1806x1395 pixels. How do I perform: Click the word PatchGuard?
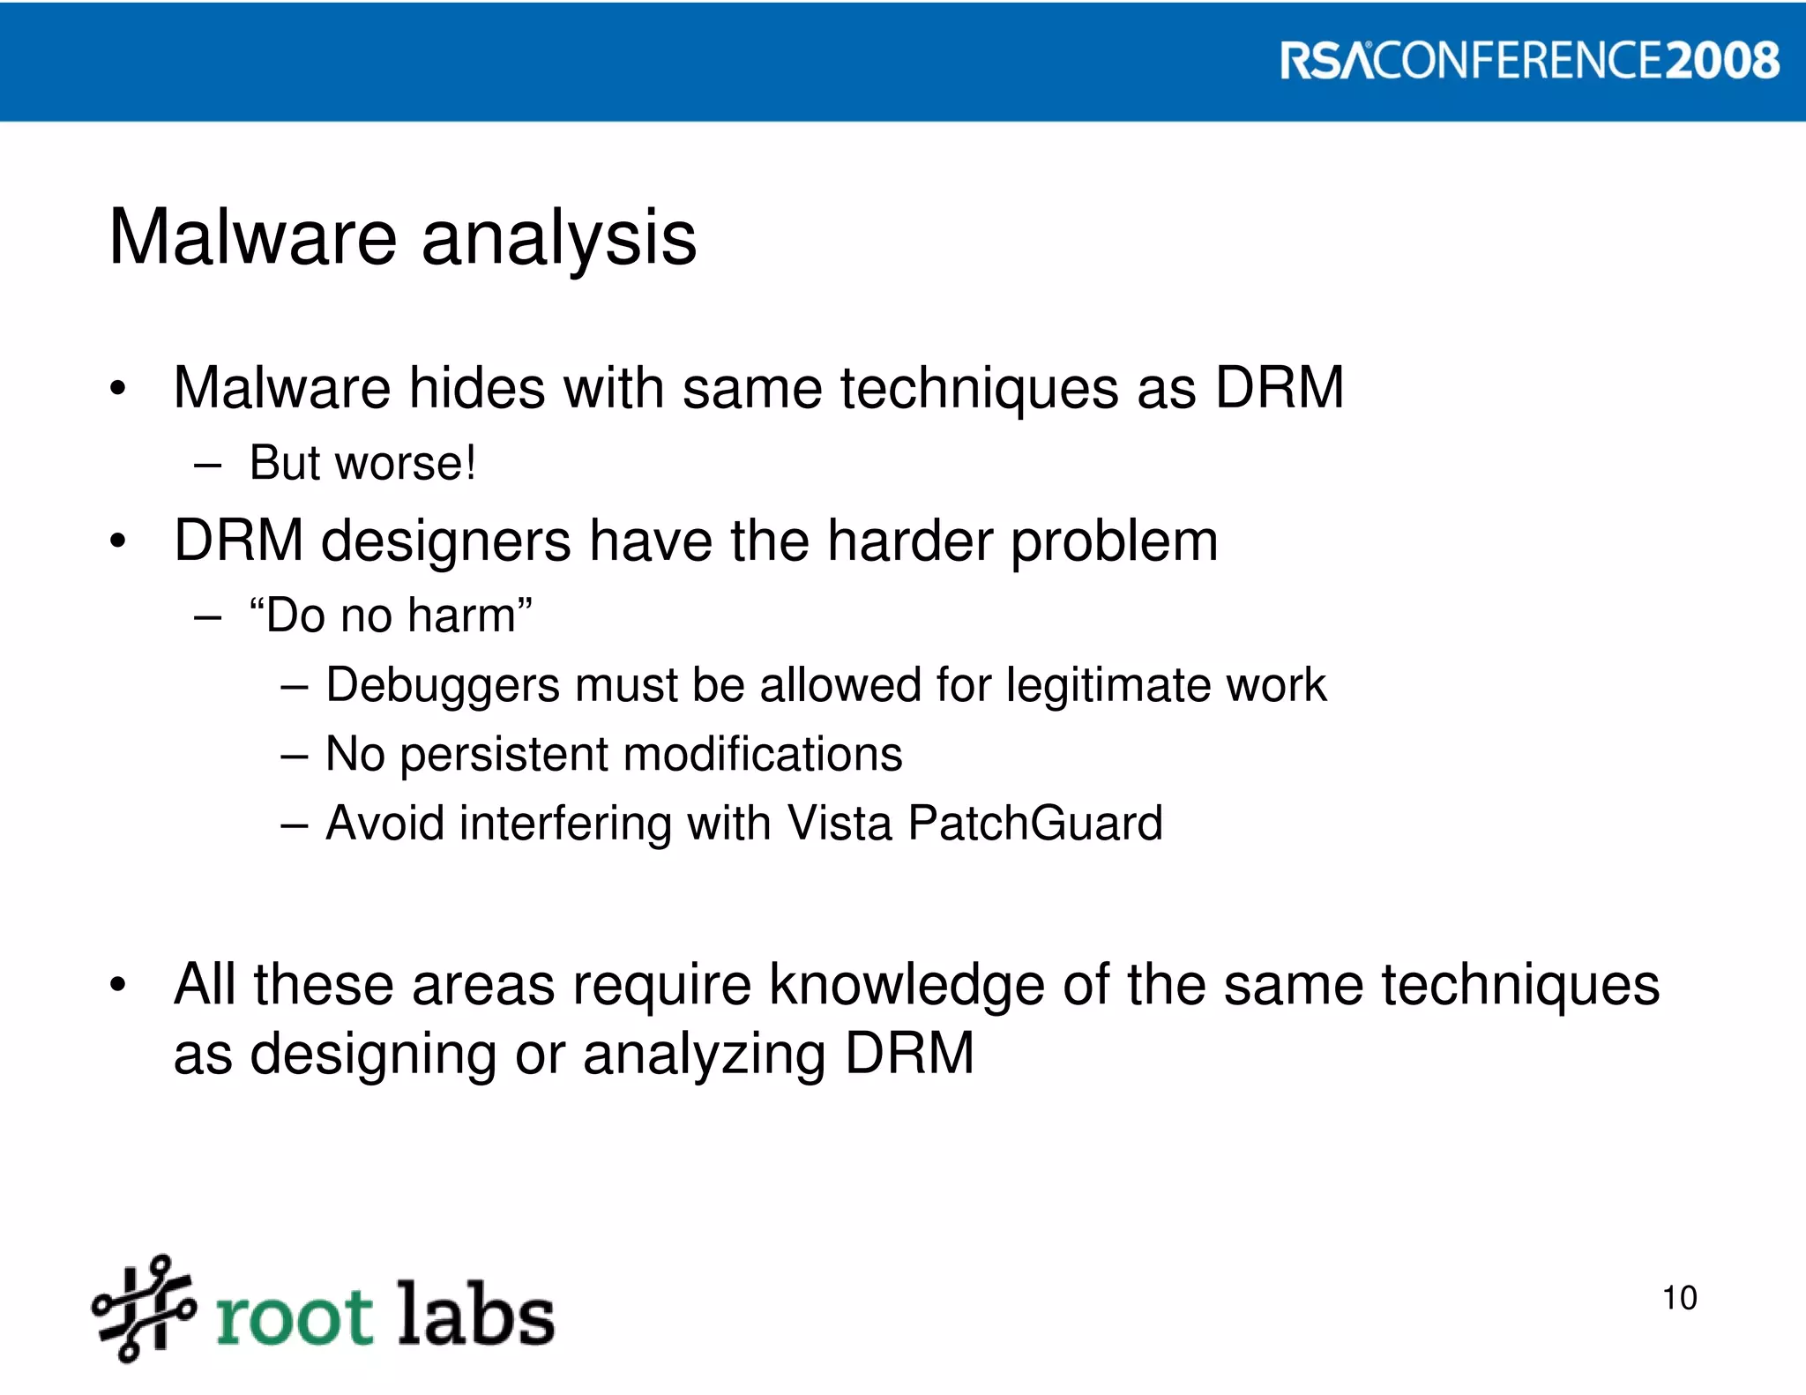click(1035, 824)
